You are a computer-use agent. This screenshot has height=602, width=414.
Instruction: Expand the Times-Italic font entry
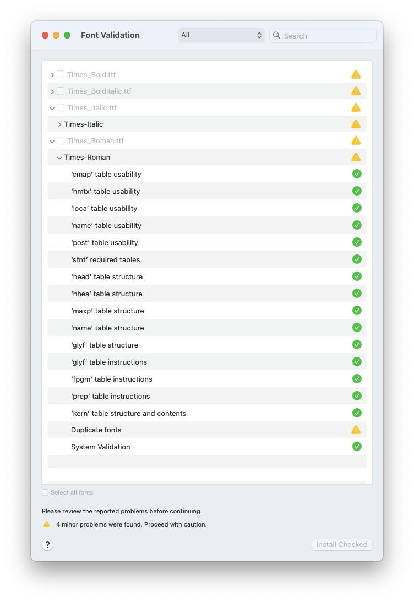59,124
